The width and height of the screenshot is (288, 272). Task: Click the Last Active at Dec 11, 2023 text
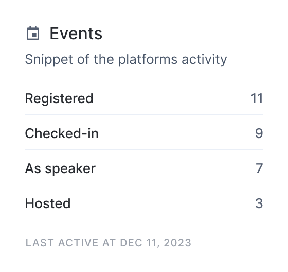(x=109, y=243)
